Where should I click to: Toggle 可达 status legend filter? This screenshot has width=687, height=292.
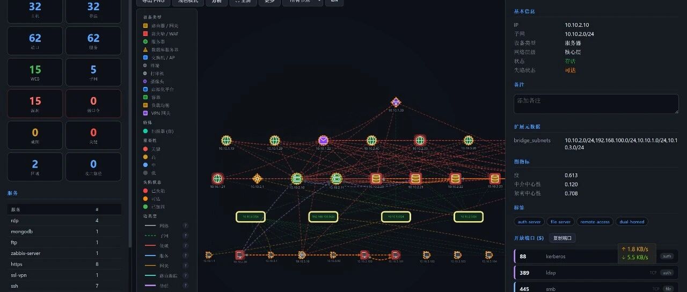[x=152, y=199]
